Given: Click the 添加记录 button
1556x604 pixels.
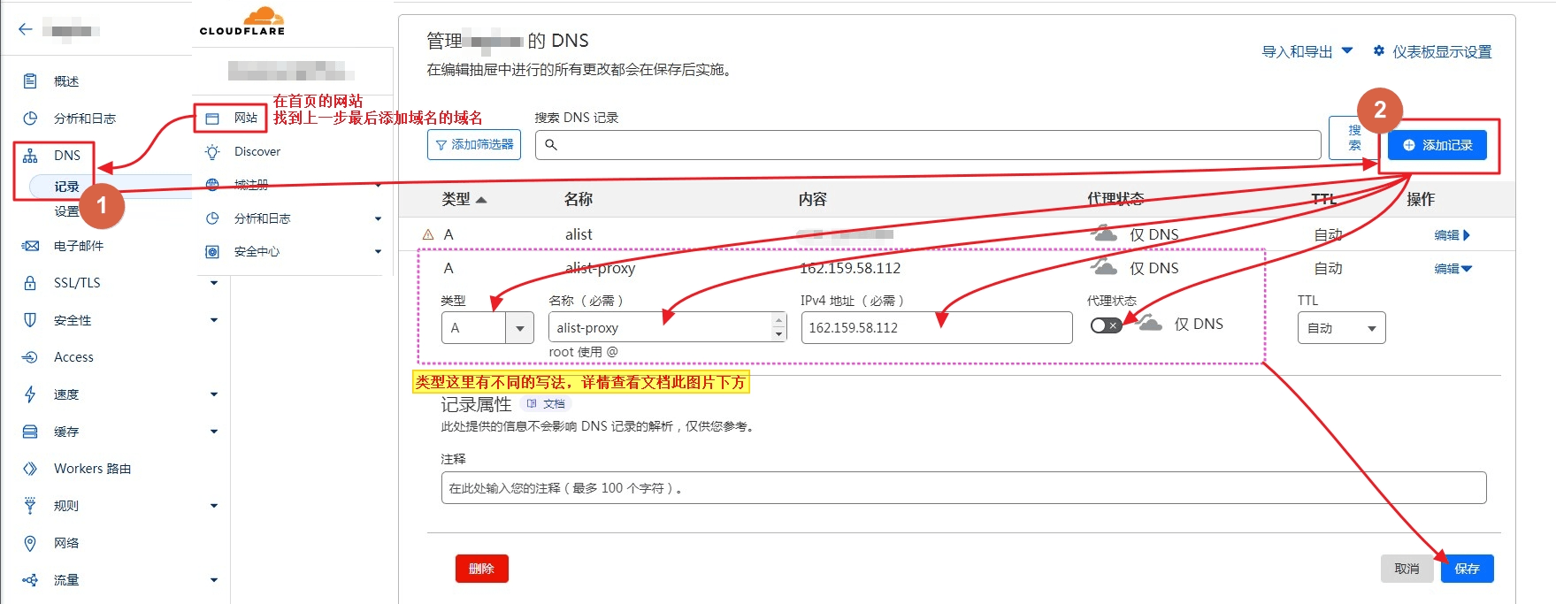Looking at the screenshot, I should (1437, 145).
